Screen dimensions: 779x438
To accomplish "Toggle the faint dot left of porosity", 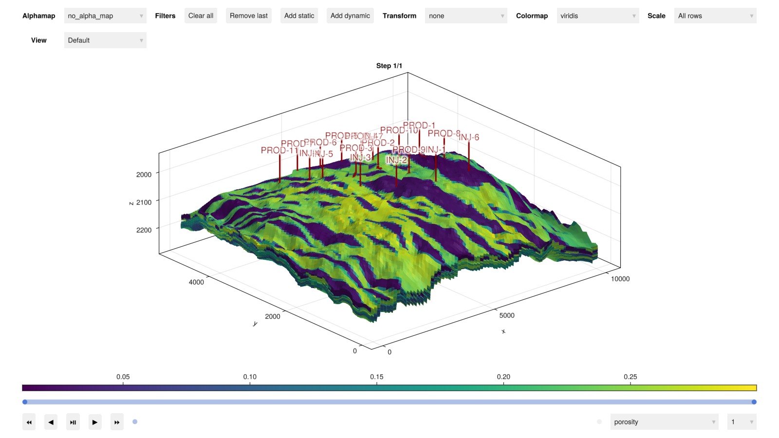I will (x=599, y=422).
